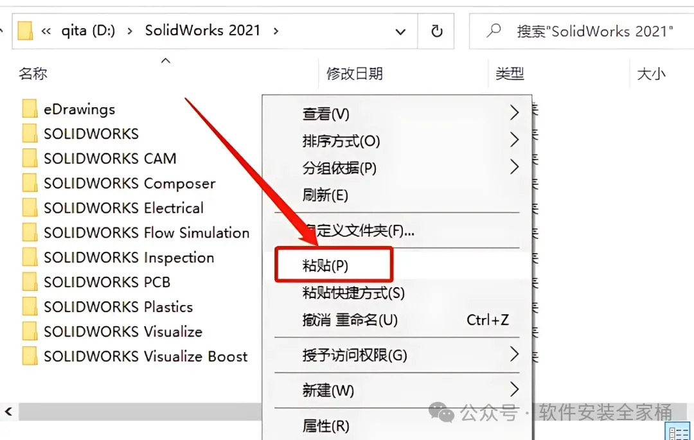Click the SOLIDWORKS Inspection folder icon
Image resolution: width=694 pixels, height=440 pixels.
pyautogui.click(x=30, y=257)
